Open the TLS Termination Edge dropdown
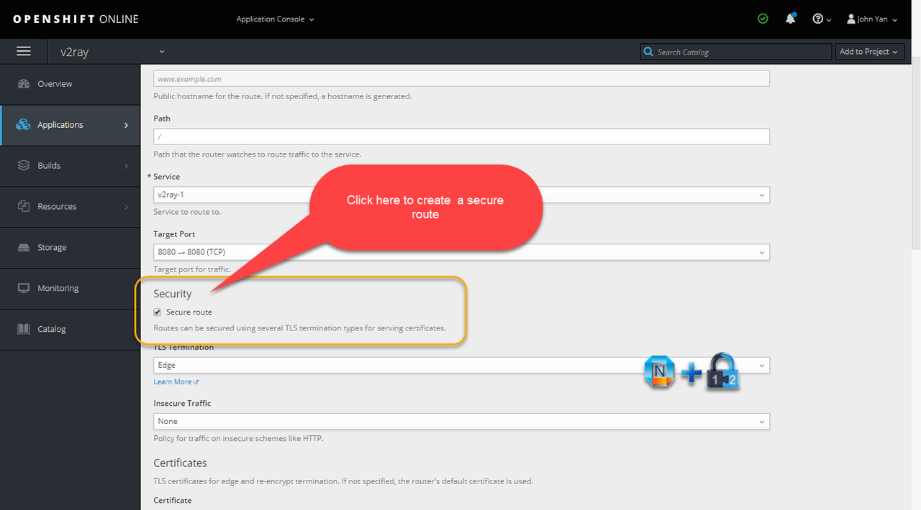 pos(461,365)
